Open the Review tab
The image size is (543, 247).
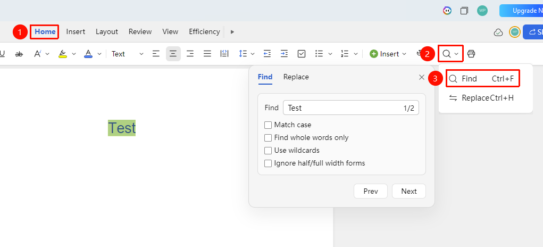pyautogui.click(x=140, y=31)
